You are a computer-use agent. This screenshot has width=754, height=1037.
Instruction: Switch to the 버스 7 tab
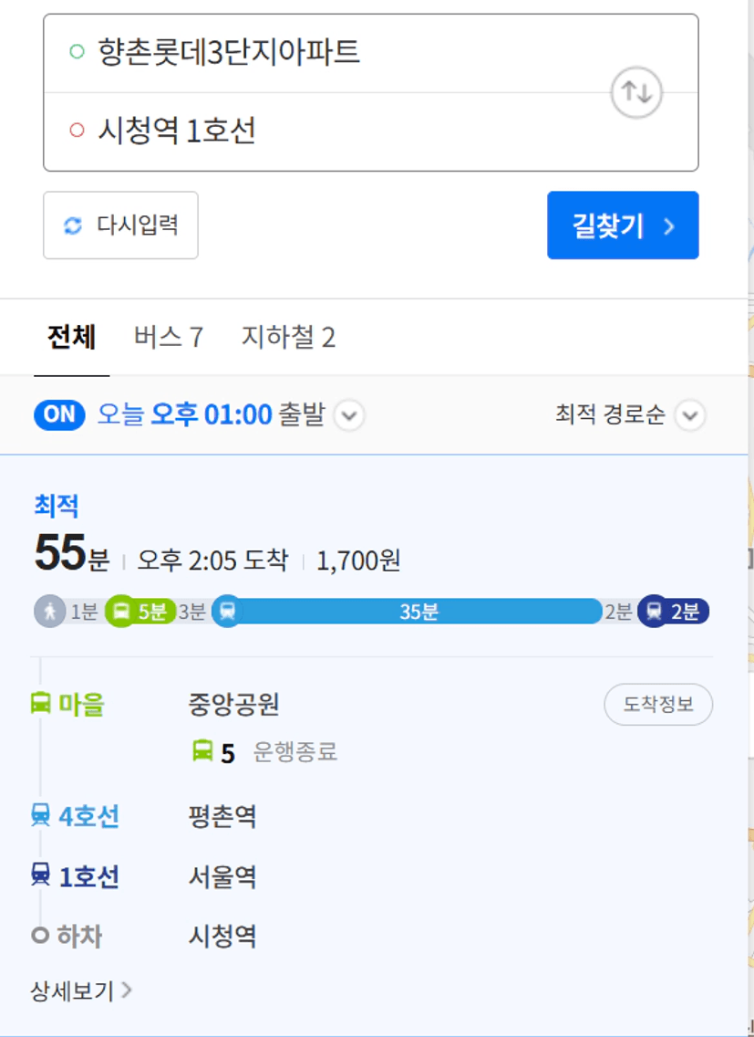pyautogui.click(x=168, y=337)
